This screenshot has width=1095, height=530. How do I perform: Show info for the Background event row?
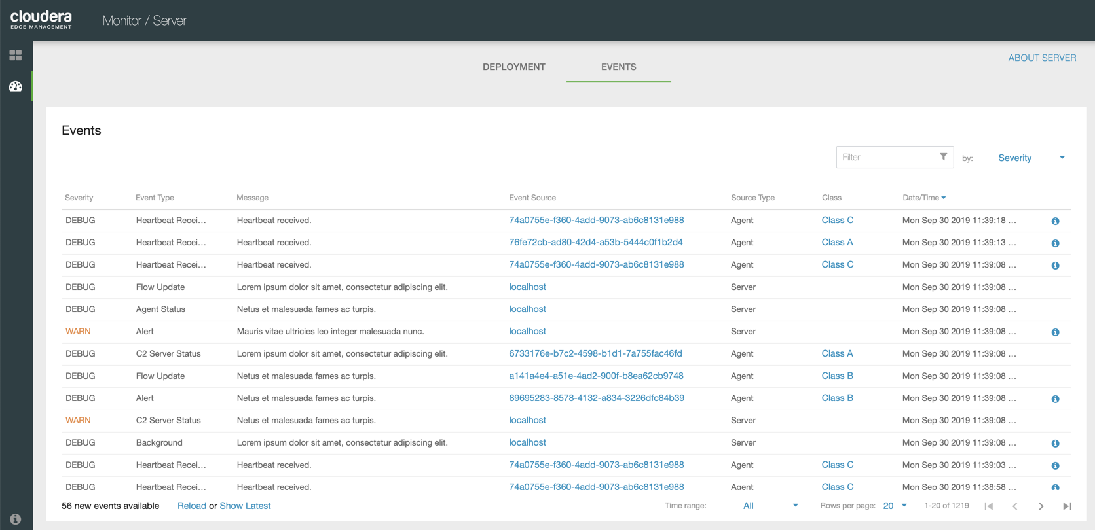click(x=1055, y=444)
